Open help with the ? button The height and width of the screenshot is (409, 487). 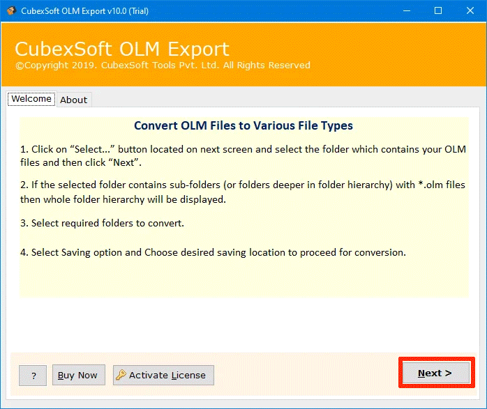pyautogui.click(x=33, y=376)
